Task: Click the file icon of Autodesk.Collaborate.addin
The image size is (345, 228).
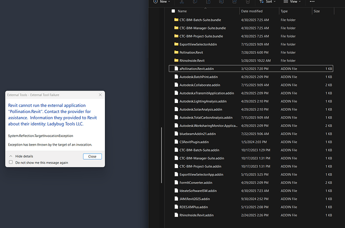Action: point(176,84)
